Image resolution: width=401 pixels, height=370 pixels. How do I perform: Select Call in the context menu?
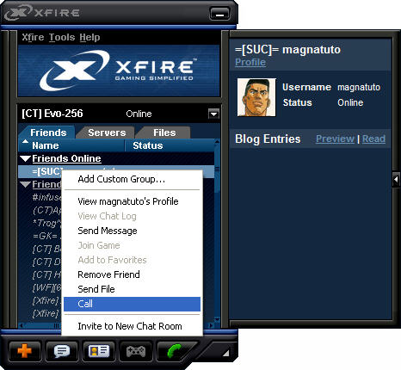point(132,304)
